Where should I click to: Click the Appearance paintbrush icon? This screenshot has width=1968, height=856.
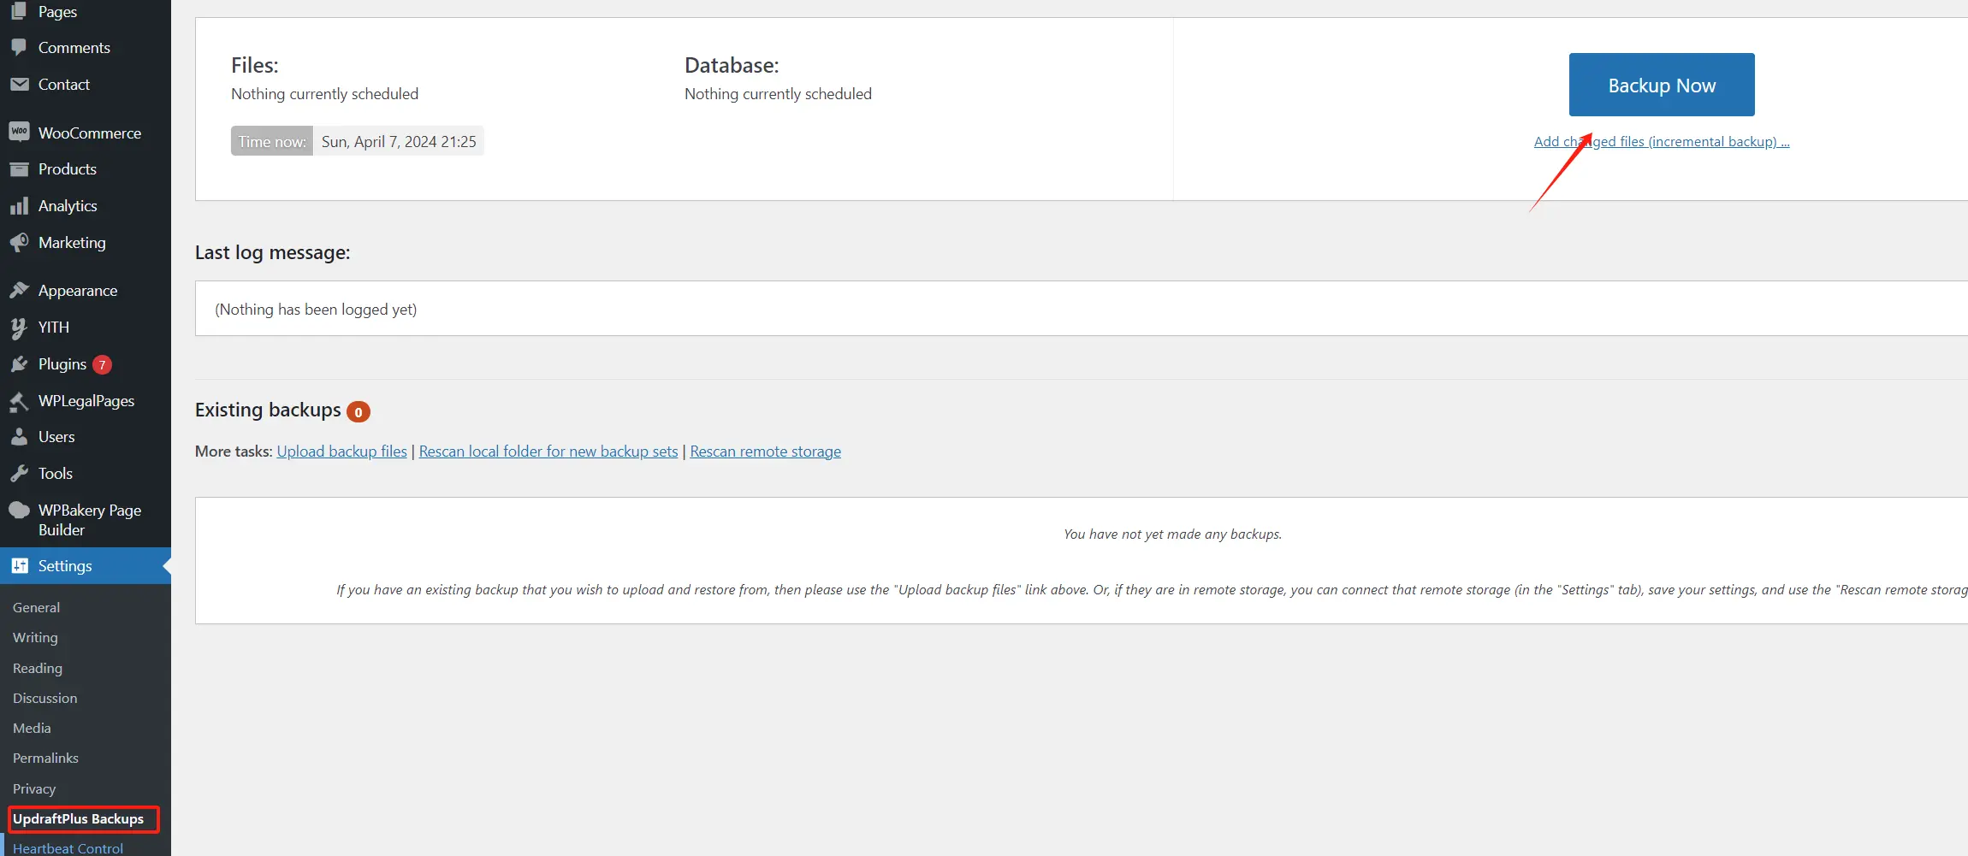point(19,291)
